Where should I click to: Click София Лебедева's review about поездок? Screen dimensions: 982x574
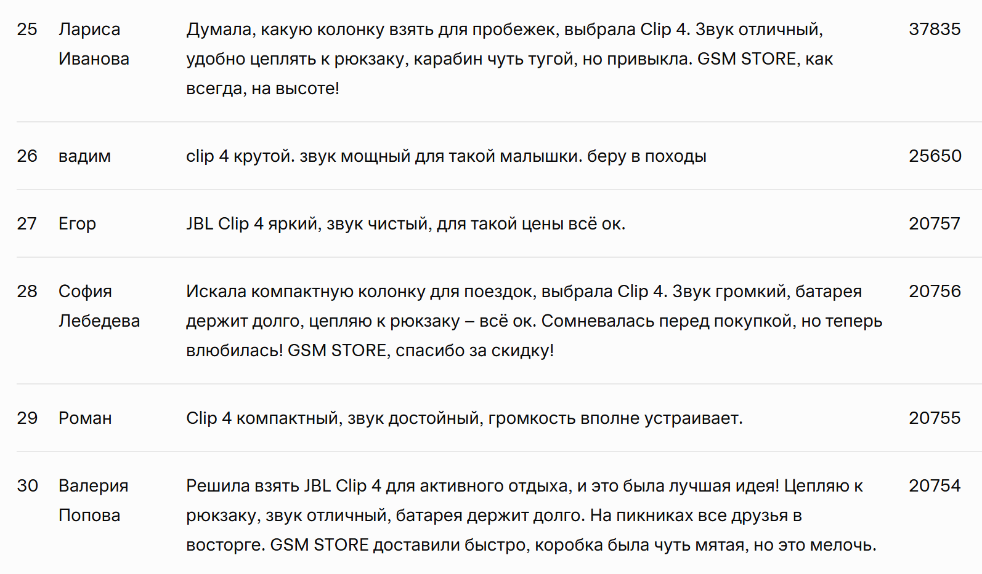(x=534, y=321)
